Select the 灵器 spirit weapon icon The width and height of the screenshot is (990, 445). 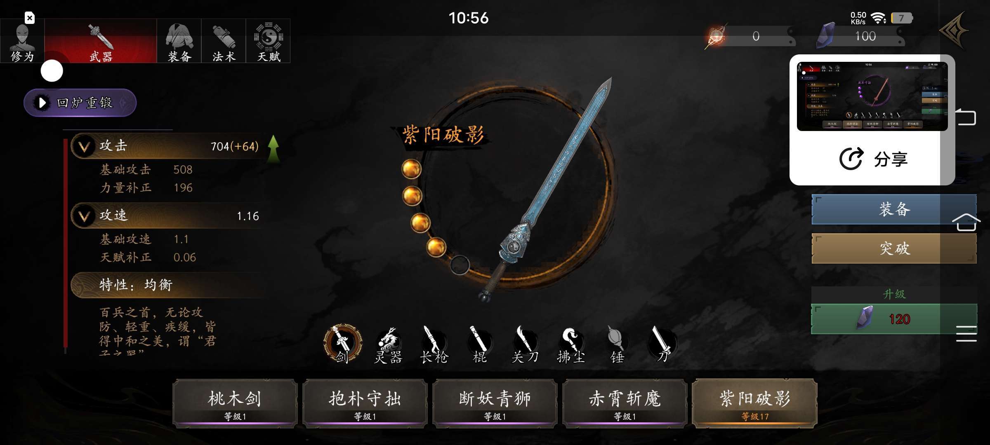pos(388,345)
